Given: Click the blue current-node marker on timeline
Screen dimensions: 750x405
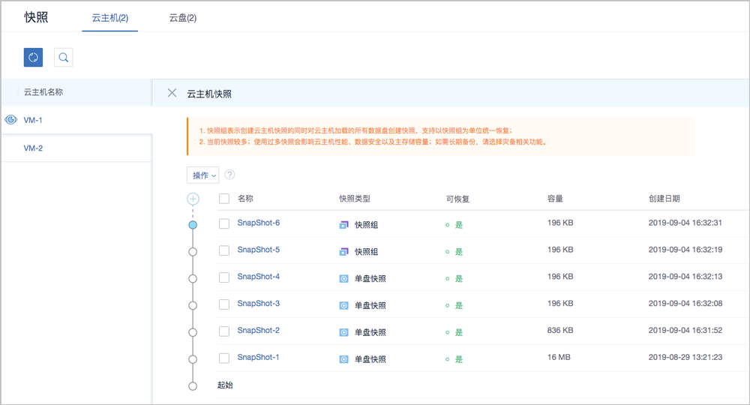Looking at the screenshot, I should click(193, 224).
